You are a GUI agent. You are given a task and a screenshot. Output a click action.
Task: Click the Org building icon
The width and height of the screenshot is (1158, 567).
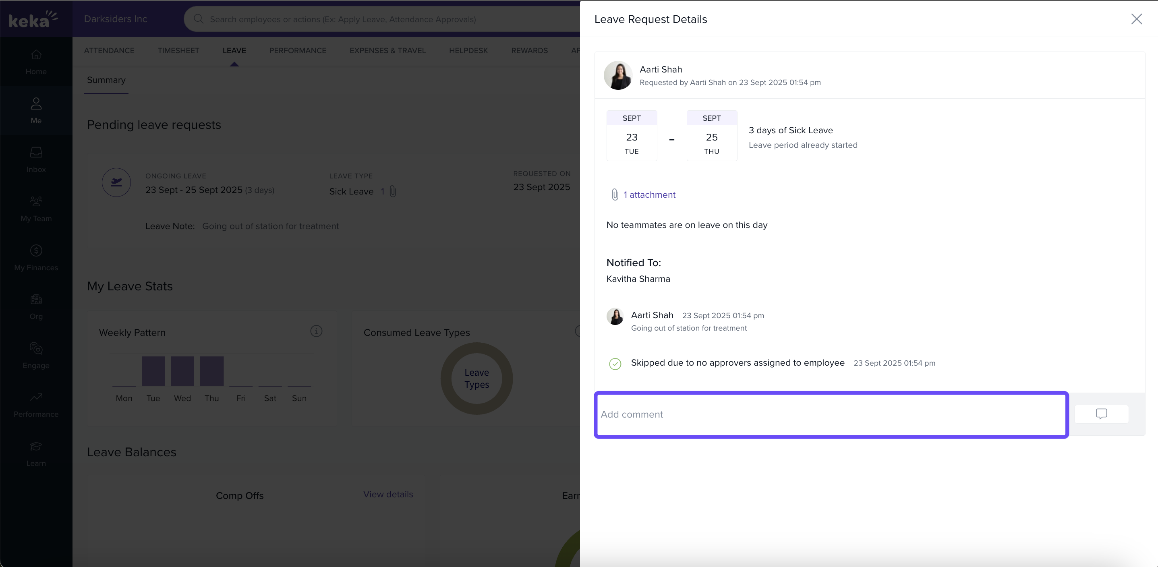36,299
